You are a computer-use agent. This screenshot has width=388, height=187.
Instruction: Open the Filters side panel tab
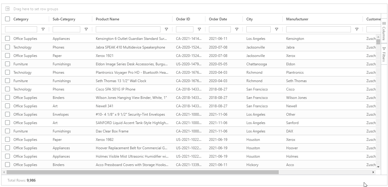[384, 54]
